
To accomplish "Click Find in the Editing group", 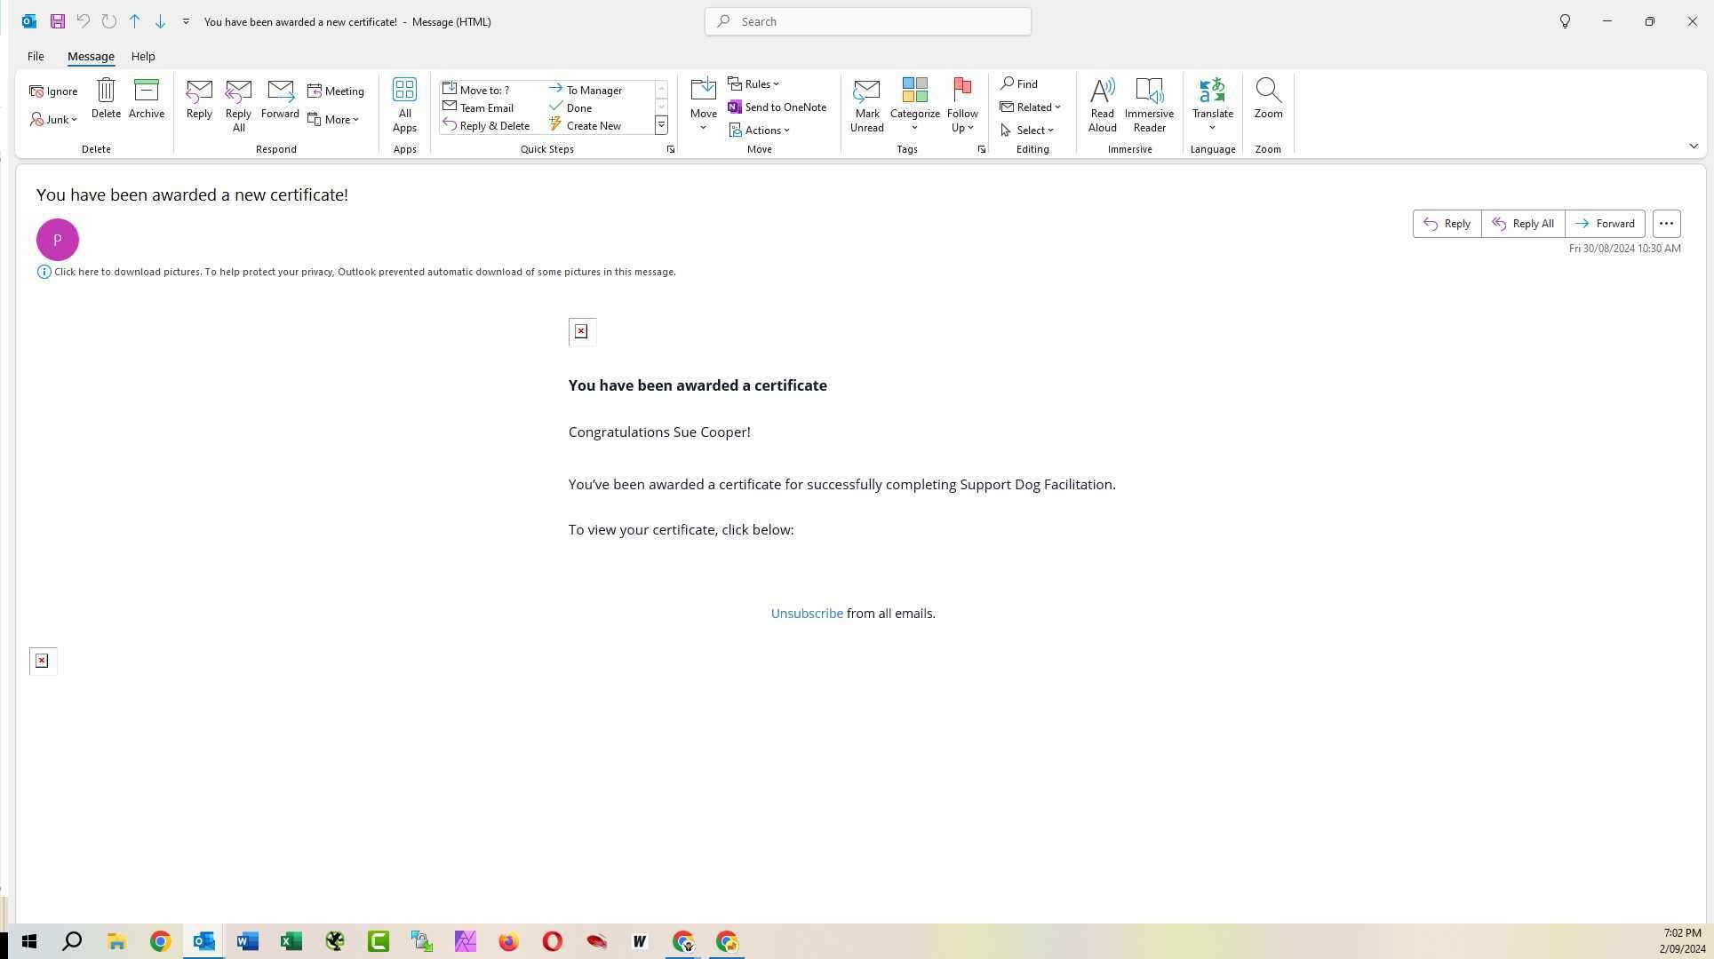I will 1019,83.
